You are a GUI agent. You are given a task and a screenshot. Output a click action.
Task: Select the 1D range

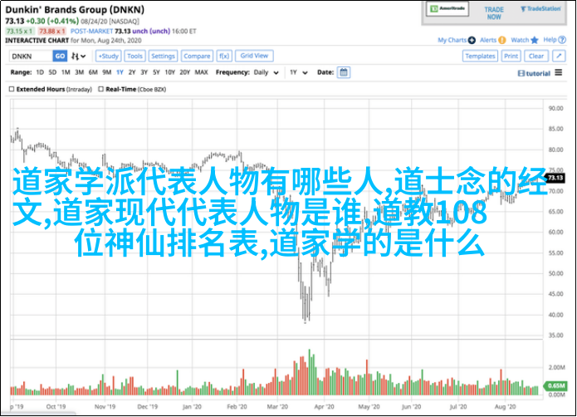[40, 72]
